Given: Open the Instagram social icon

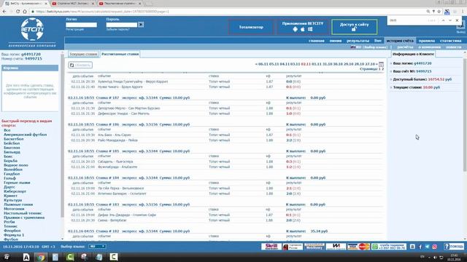Looking at the screenshot, I should (435, 247).
